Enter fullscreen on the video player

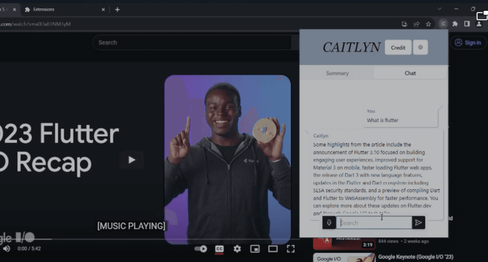click(290, 249)
